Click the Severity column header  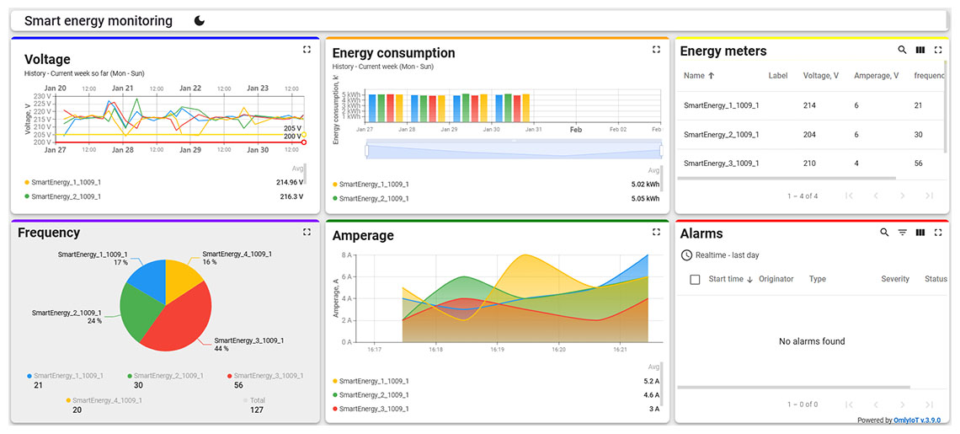(x=895, y=279)
